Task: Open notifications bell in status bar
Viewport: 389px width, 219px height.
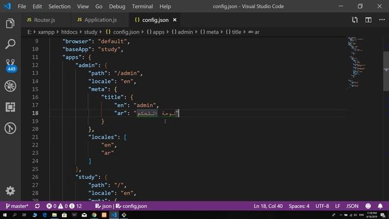Action: 380,206
